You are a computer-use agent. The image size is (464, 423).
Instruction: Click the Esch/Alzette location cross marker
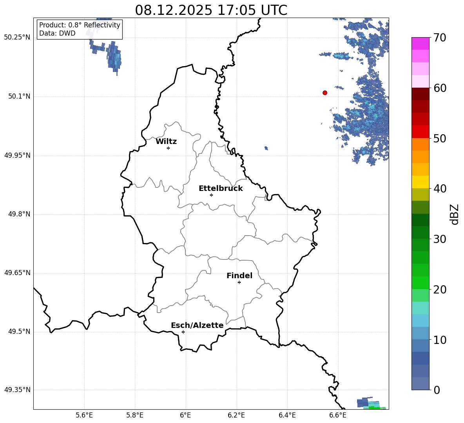[183, 332]
